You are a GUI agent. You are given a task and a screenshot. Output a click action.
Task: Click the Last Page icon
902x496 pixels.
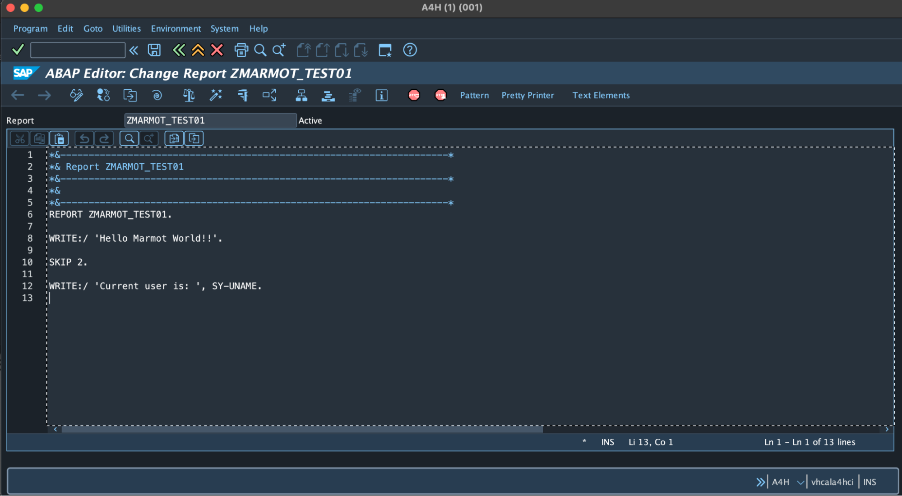[x=361, y=50]
